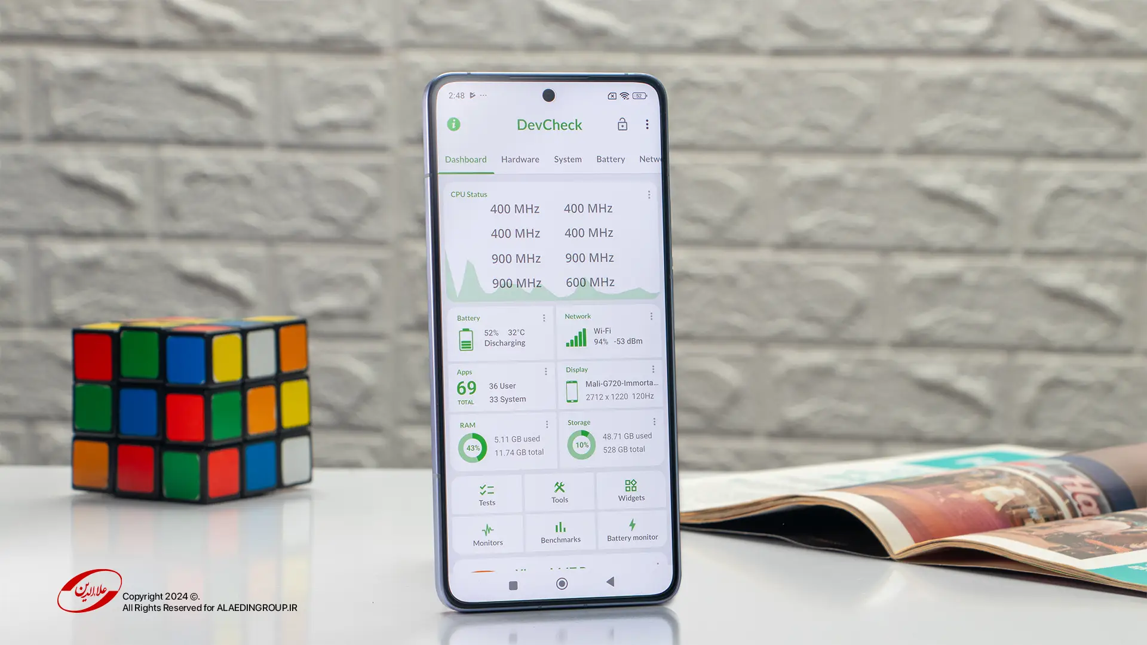The width and height of the screenshot is (1147, 645).
Task: Select the Dashboard tab
Action: 465,158
